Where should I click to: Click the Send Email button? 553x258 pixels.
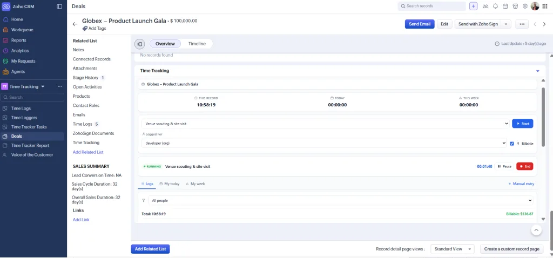pos(420,24)
